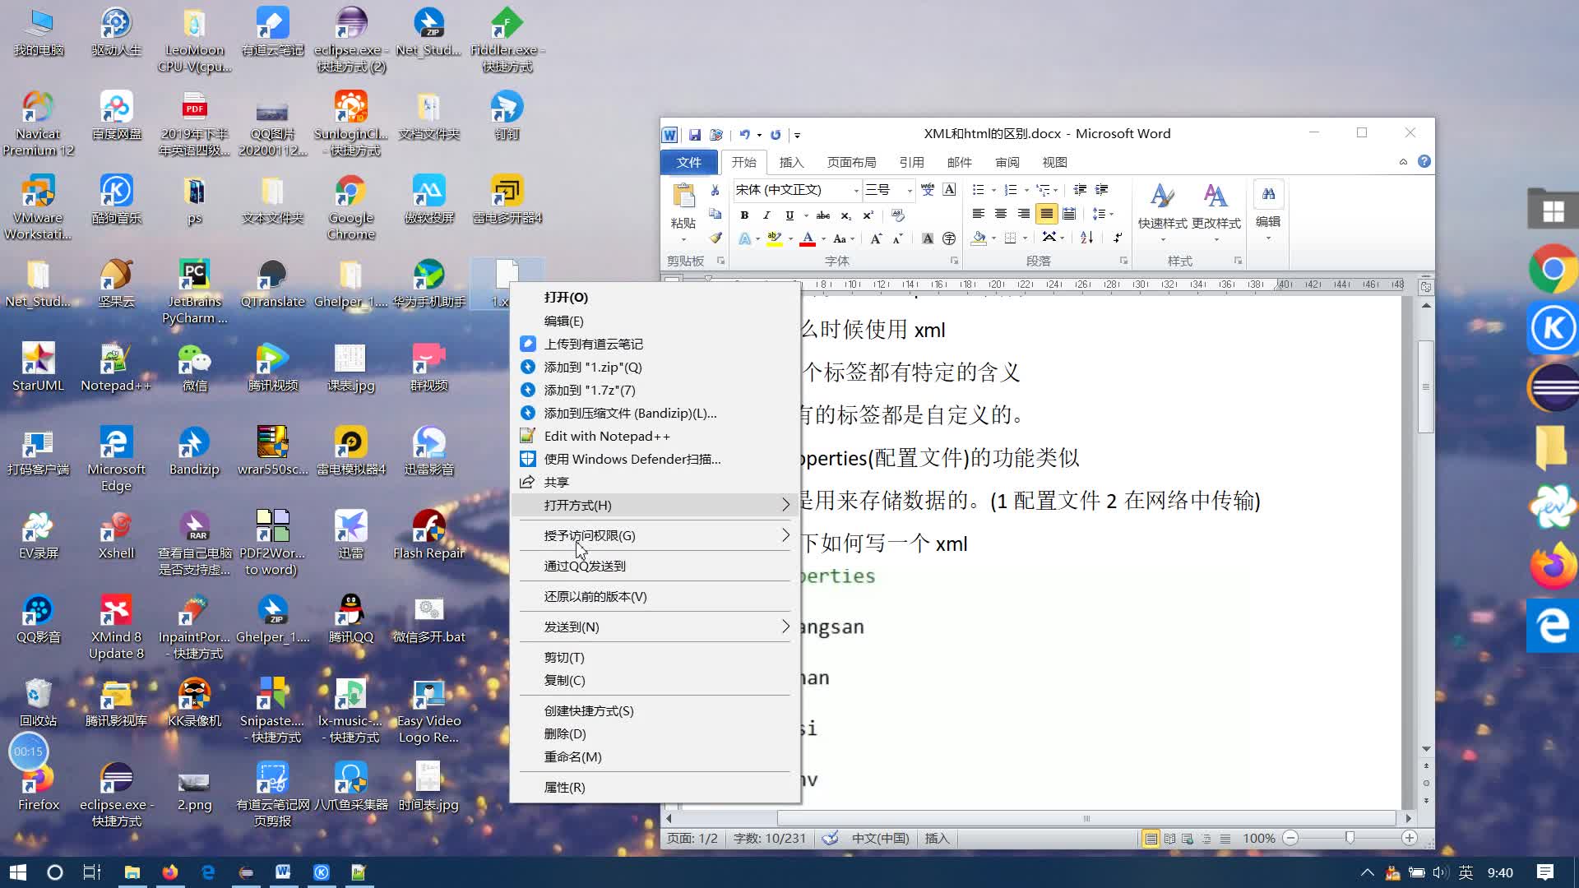This screenshot has width=1579, height=888.
Task: Switch to Web Layout view
Action: point(1188,839)
